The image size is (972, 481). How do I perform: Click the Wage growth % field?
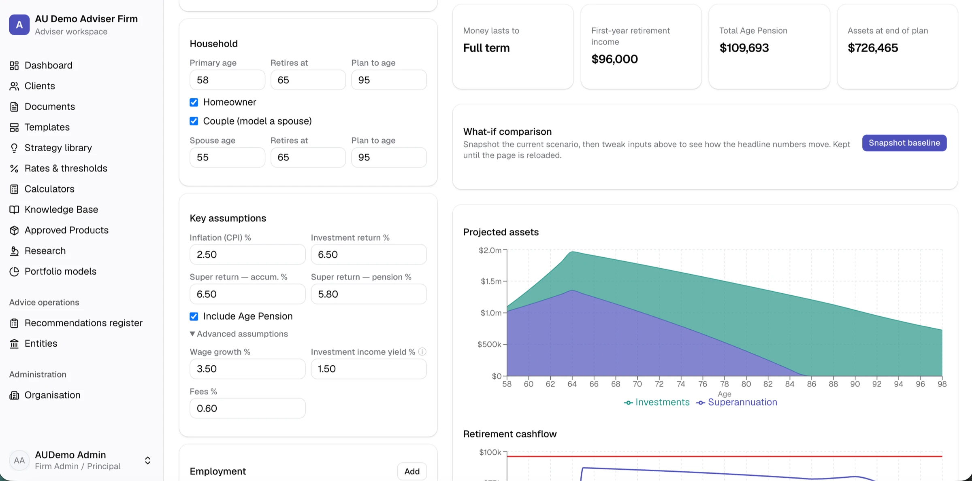coord(247,369)
